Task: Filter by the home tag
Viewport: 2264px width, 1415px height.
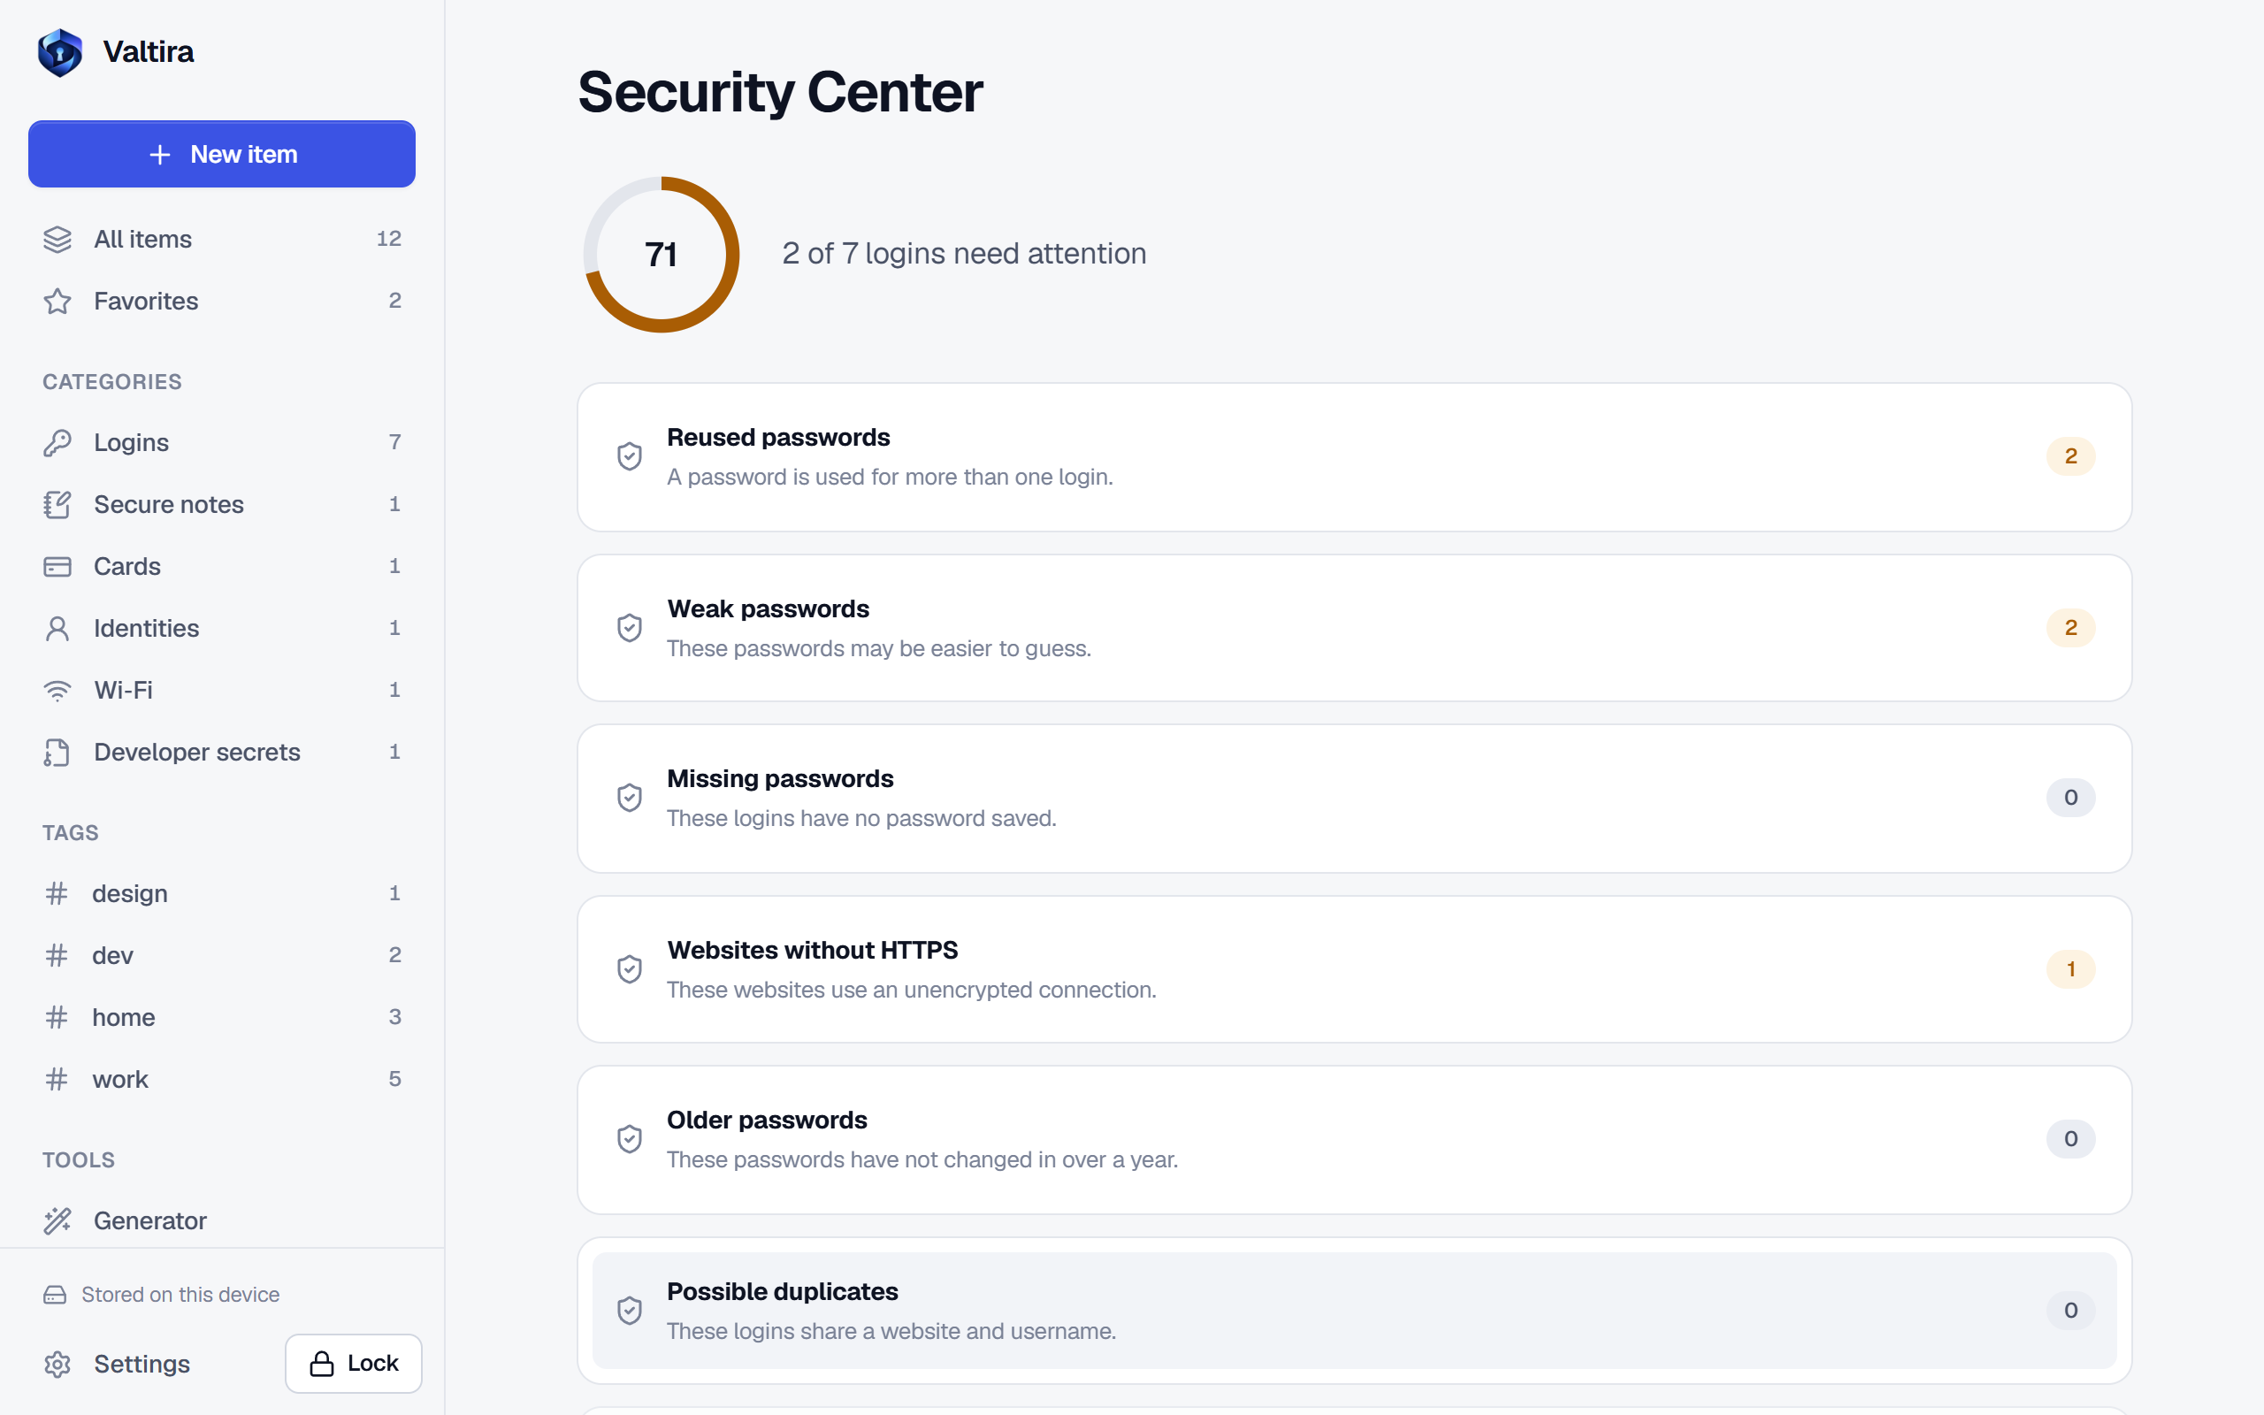Action: (222, 1017)
